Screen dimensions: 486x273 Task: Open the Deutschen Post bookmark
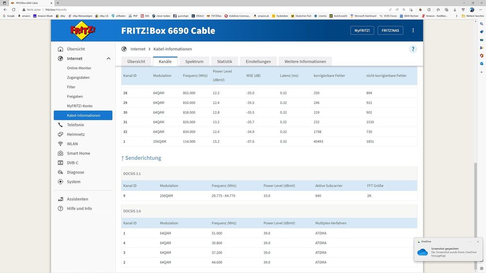301,16
